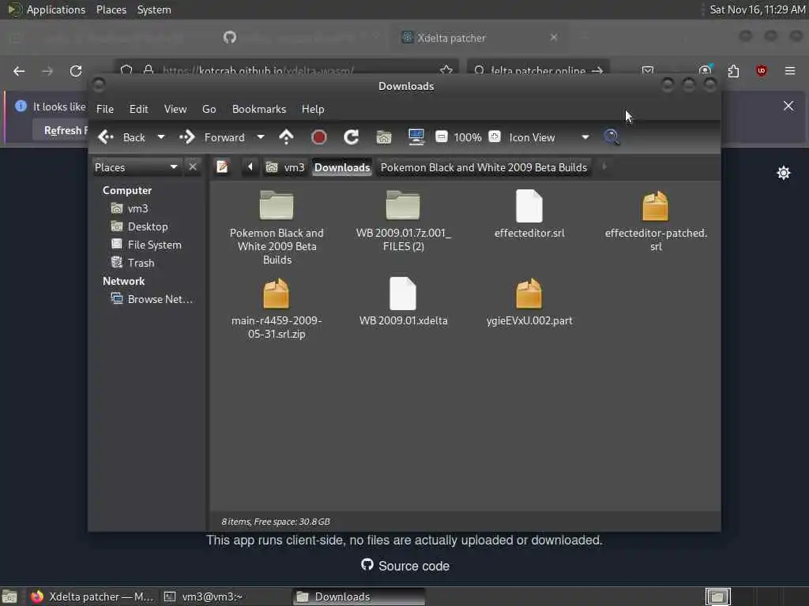This screenshot has height=606, width=809.
Task: Open the Edit menu
Action: click(x=138, y=109)
